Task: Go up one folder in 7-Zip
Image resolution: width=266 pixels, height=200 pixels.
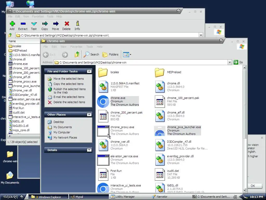Action: tap(10, 35)
